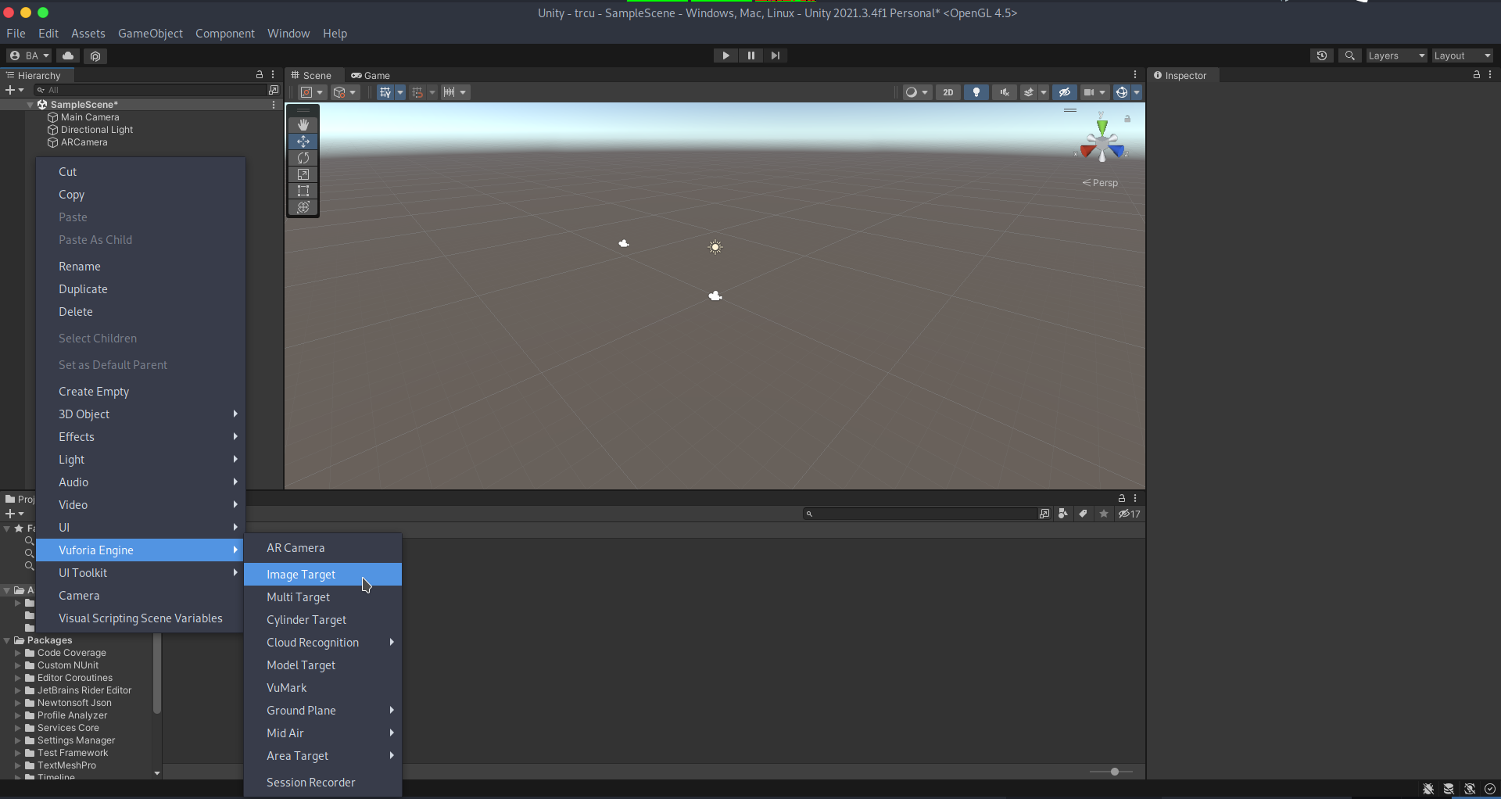Screen dimensions: 1501x799
Task: Open the BA account dropdown
Action: click(x=29, y=56)
